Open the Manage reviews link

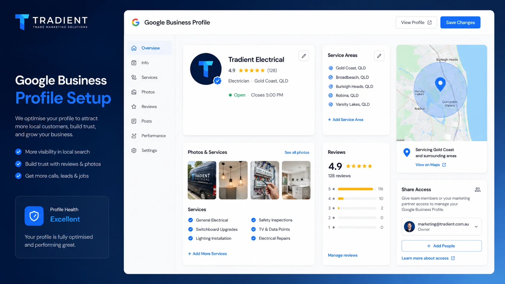click(343, 255)
